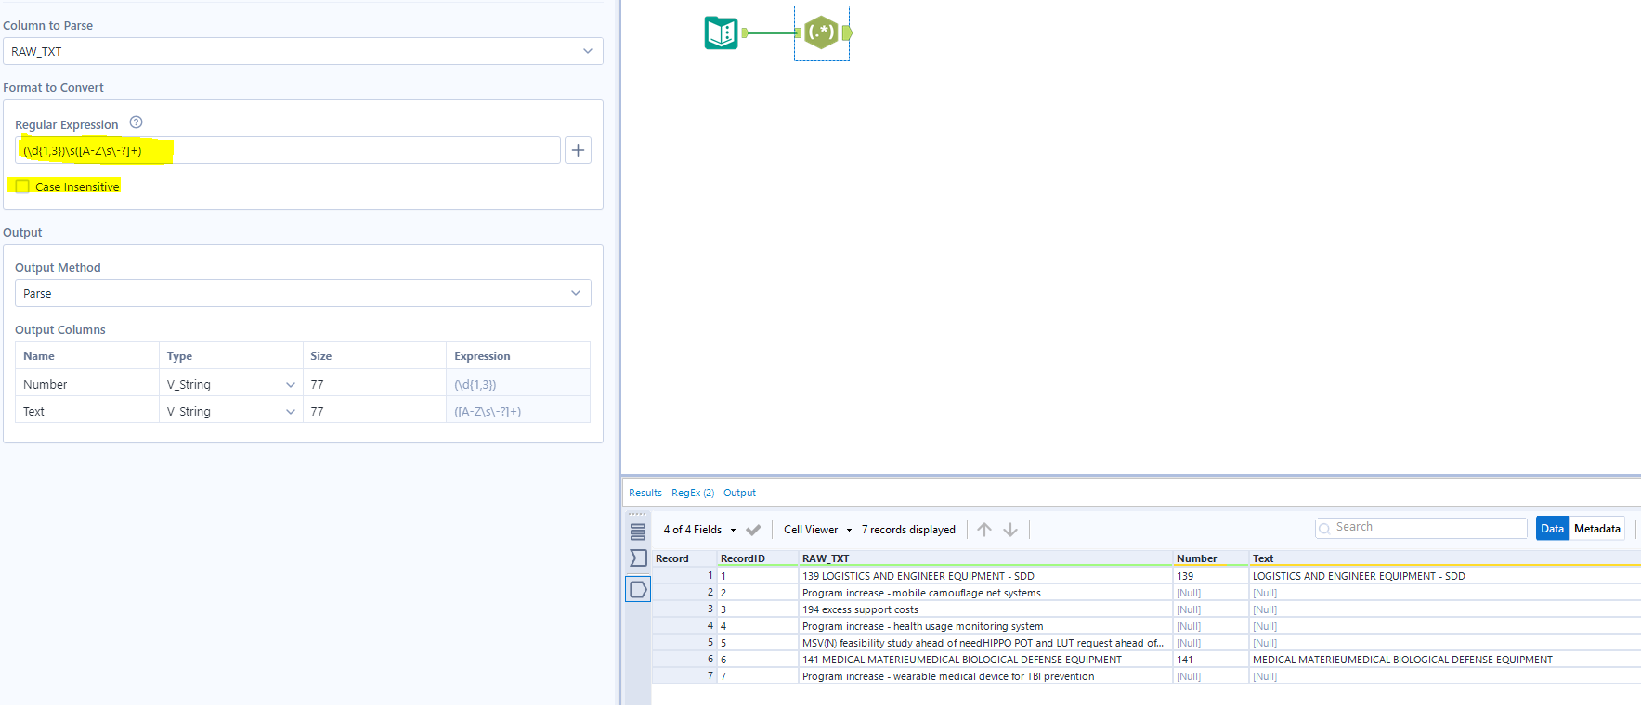Go to next record with down arrow
This screenshot has width=1641, height=705.
tap(1010, 530)
